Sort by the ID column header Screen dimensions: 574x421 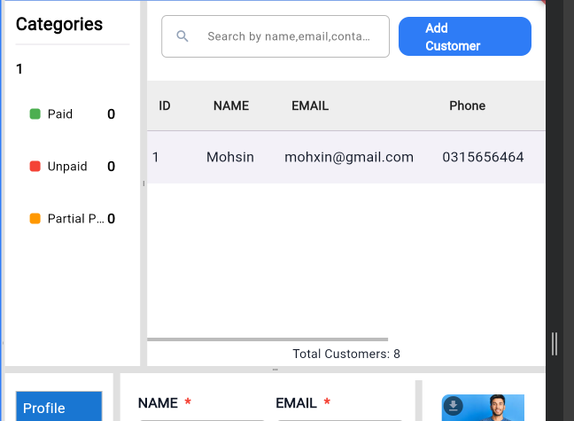[165, 105]
